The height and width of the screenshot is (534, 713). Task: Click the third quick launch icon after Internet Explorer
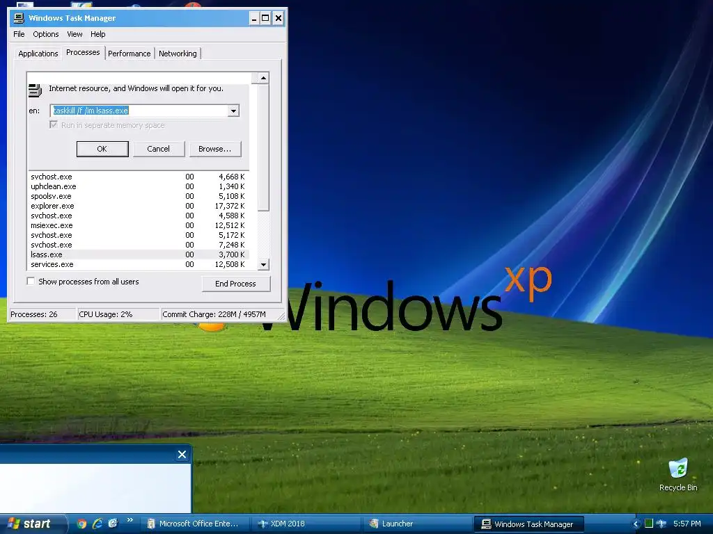113,524
